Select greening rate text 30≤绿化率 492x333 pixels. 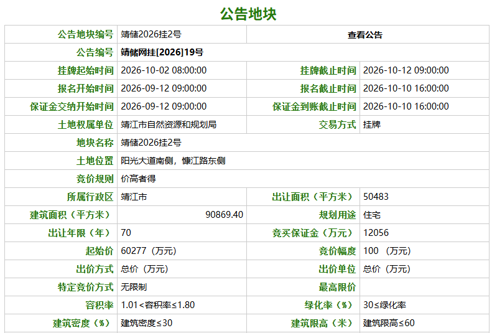[384, 305]
